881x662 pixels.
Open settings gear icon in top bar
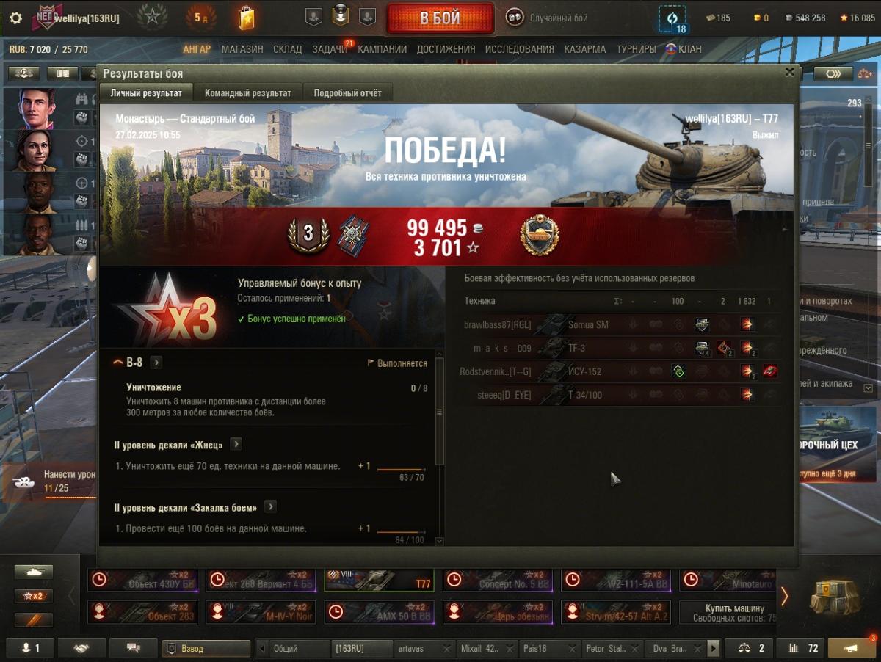15,18
